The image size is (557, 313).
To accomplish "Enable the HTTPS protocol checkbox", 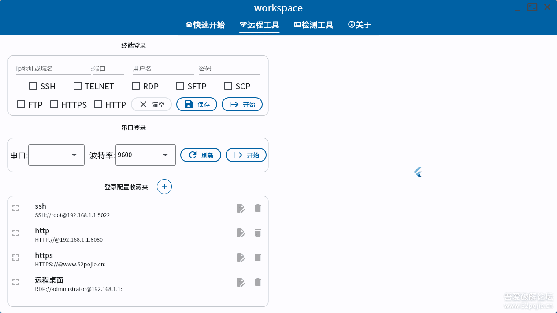I will click(x=55, y=104).
